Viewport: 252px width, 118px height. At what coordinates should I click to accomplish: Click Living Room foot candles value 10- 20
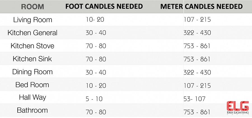coord(95,20)
